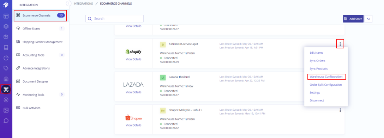Click store ID SS0000002637
Image resolution: width=384 pixels, height=138 pixels.
169,95
